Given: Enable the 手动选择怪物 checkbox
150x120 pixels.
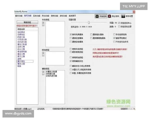Looking at the screenshot, I should tap(114, 34).
